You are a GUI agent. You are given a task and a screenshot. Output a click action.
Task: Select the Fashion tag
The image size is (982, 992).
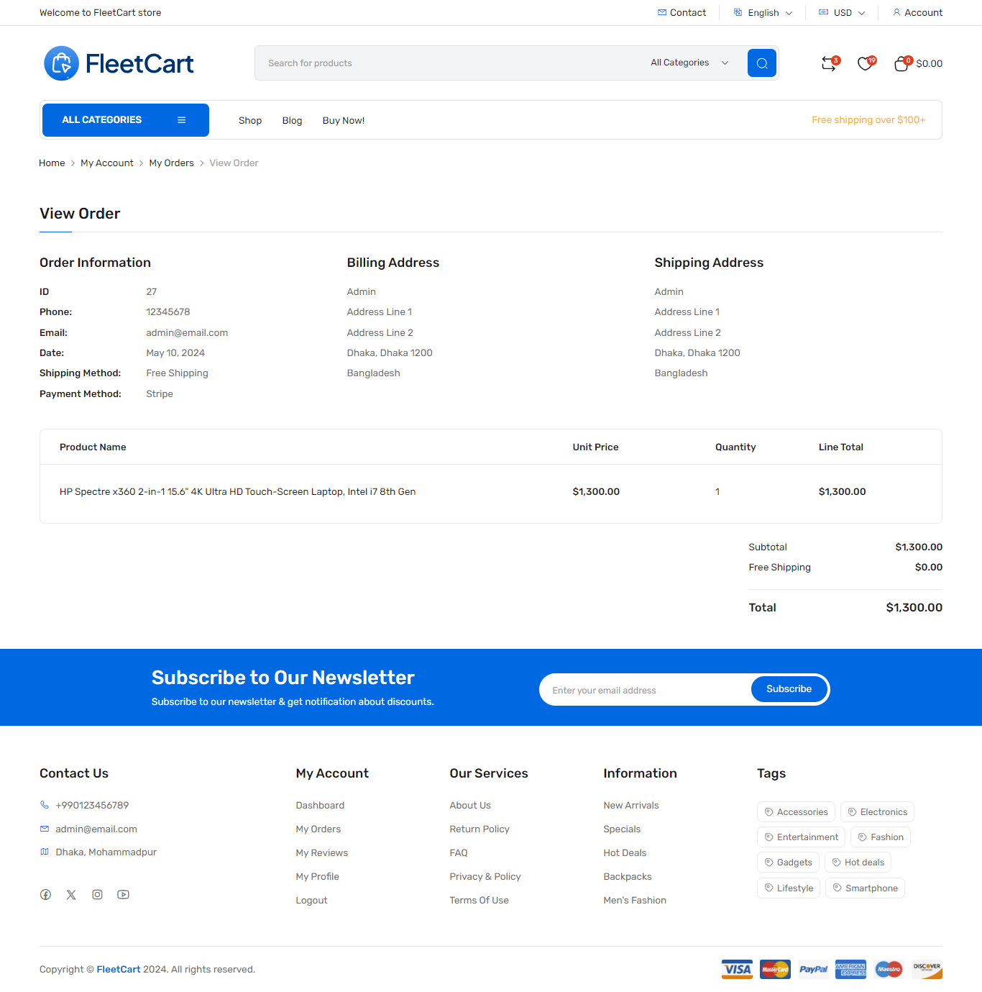coord(881,837)
